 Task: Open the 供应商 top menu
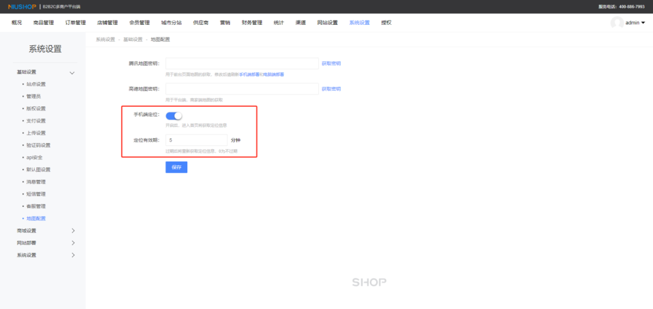click(201, 23)
